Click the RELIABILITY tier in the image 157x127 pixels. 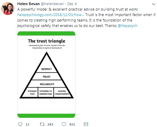point(47,84)
